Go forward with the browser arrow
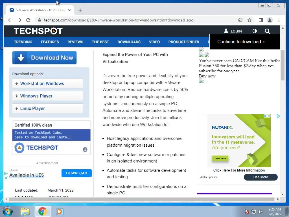This screenshot has height=217, width=289. click(x=19, y=20)
